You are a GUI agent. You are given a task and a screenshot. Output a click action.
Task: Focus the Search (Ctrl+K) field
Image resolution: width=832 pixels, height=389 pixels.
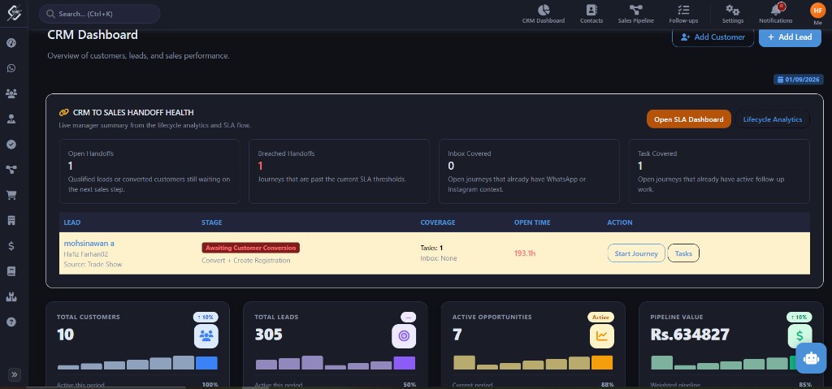(x=100, y=14)
